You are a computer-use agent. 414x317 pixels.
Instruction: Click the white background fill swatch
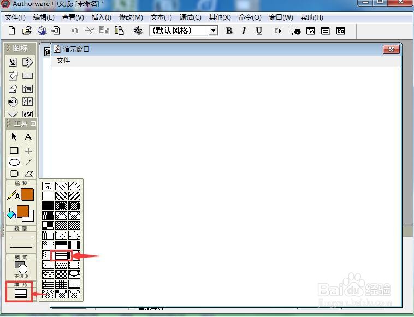(x=32, y=218)
